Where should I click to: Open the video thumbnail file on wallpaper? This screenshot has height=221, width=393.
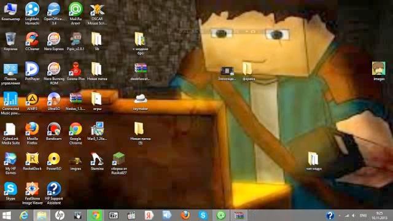pyautogui.click(x=227, y=74)
